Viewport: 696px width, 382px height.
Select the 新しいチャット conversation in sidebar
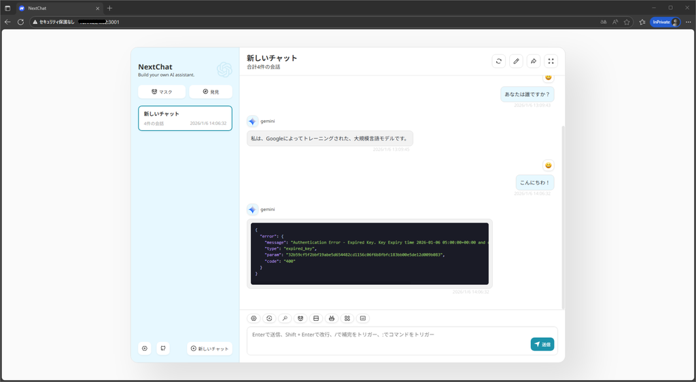[185, 117]
